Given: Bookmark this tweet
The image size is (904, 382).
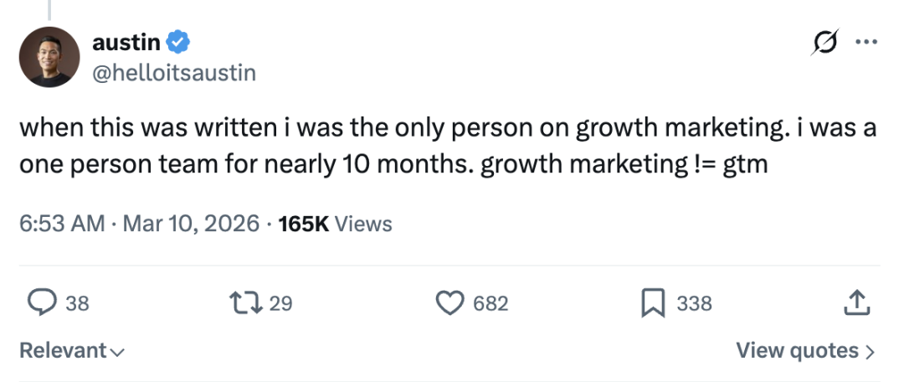Looking at the screenshot, I should point(653,302).
